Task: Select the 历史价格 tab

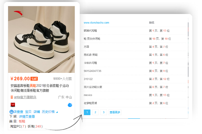Action: coord(48,112)
